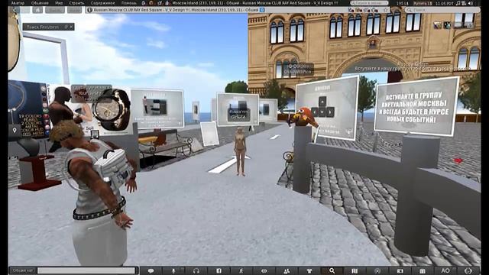Click the first status icon after Помощь
Screen dimensions: 489x275
144,3
